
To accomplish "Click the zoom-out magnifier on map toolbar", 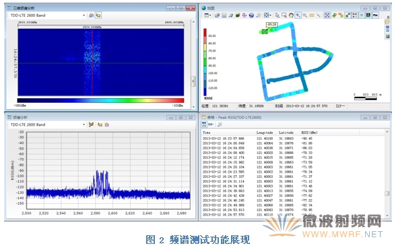I will (x=305, y=15).
